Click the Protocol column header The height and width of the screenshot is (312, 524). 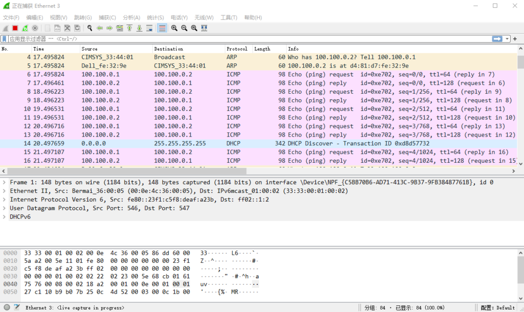tap(237, 49)
